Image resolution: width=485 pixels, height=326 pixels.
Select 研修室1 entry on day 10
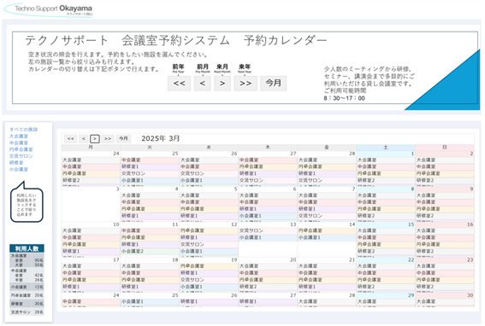pos(91,251)
